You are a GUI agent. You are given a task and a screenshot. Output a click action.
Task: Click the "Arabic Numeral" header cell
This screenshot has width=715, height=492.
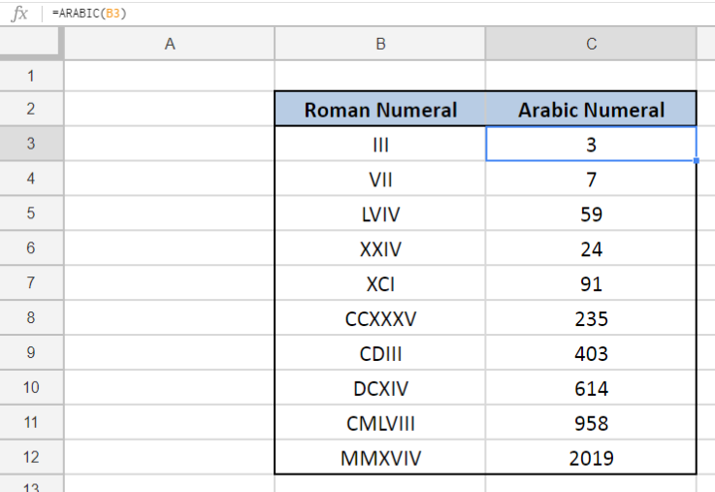(x=591, y=110)
